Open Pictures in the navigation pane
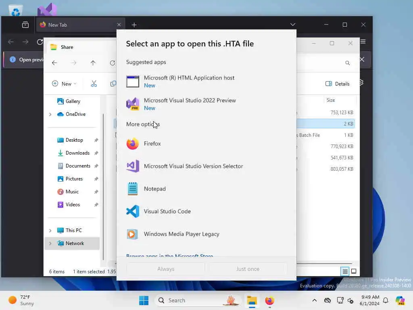This screenshot has height=310, width=413. (x=70, y=179)
